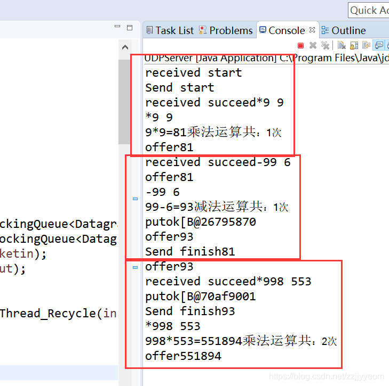Viewport: 389px width, 386px height.
Task: Open the Problems tab
Action: pyautogui.click(x=226, y=30)
